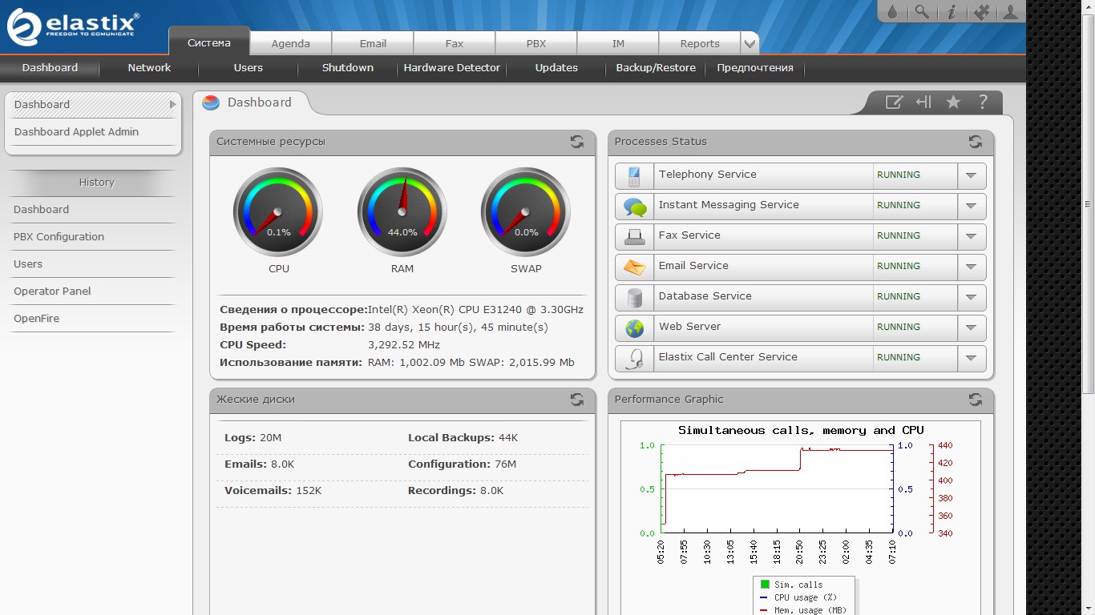1095x615 pixels.
Task: Open the addons puzzle-piece icon
Action: 981,12
